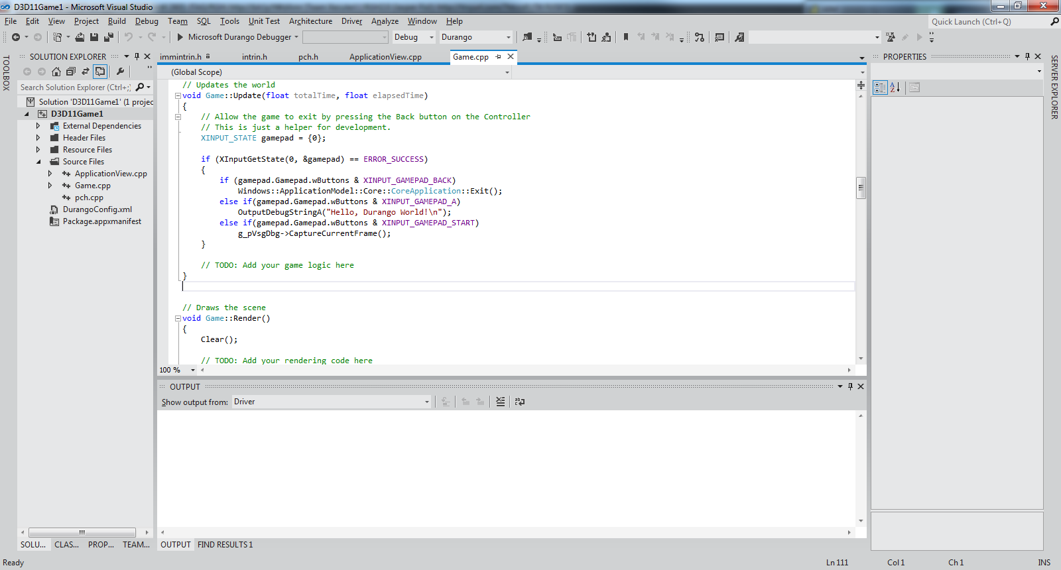Toggle Categorized view in Properties panel
The image size is (1061, 570).
(x=880, y=87)
